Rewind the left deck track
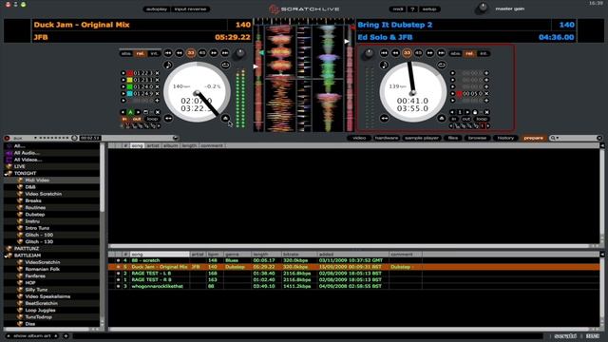 (180, 53)
